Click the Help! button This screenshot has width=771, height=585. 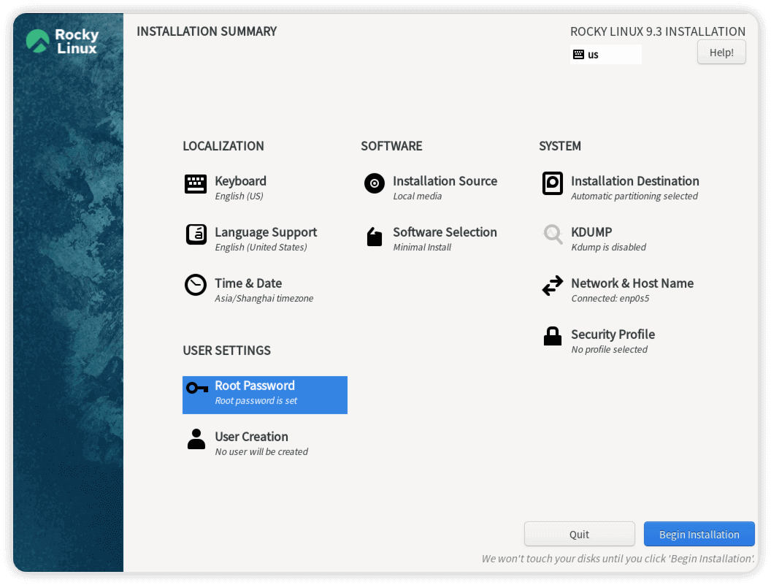721,52
